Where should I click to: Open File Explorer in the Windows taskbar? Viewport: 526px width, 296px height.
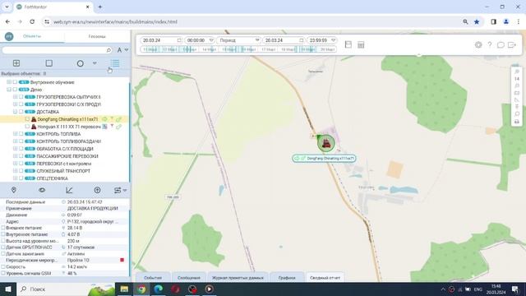(124, 289)
